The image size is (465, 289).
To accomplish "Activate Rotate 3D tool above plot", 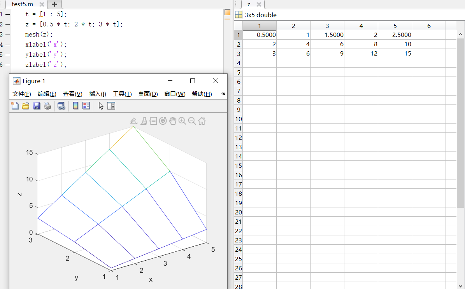I will 163,121.
